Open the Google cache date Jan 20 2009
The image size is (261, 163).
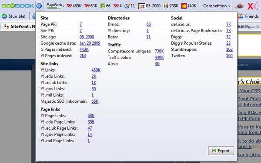pos(90,43)
